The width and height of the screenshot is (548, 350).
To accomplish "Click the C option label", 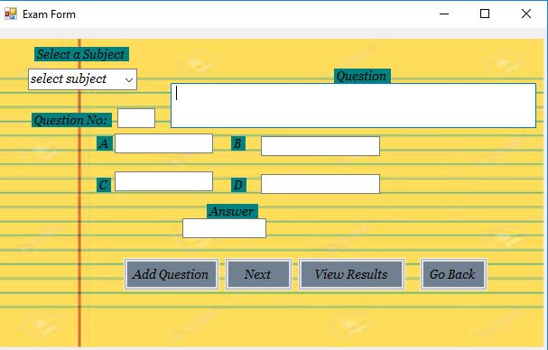I will [104, 185].
